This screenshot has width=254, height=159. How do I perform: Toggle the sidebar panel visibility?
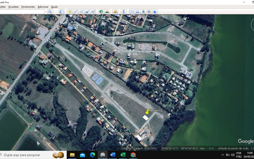(61, 12)
